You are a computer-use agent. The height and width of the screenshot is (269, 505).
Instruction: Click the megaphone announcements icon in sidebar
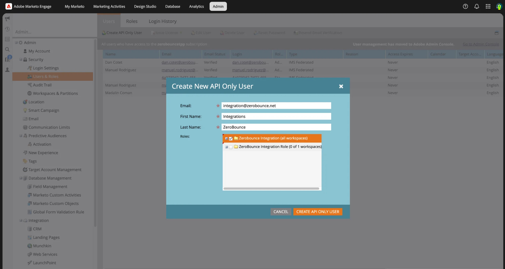click(x=7, y=18)
